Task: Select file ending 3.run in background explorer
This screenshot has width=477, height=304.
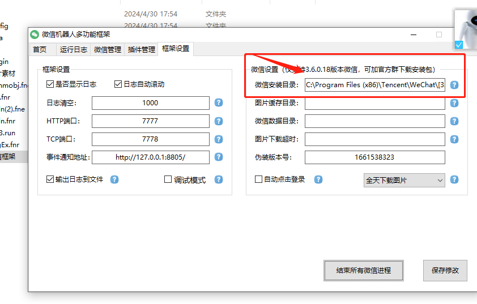Action: click(x=7, y=133)
